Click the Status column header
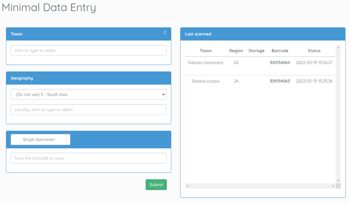350x204 pixels. 314,51
